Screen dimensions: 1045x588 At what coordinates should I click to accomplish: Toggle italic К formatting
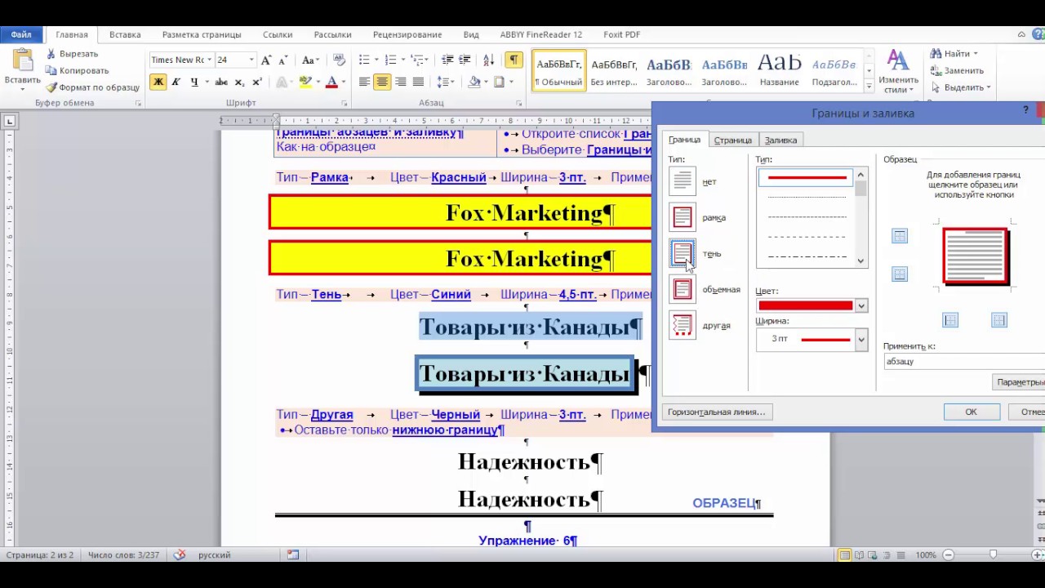[176, 82]
